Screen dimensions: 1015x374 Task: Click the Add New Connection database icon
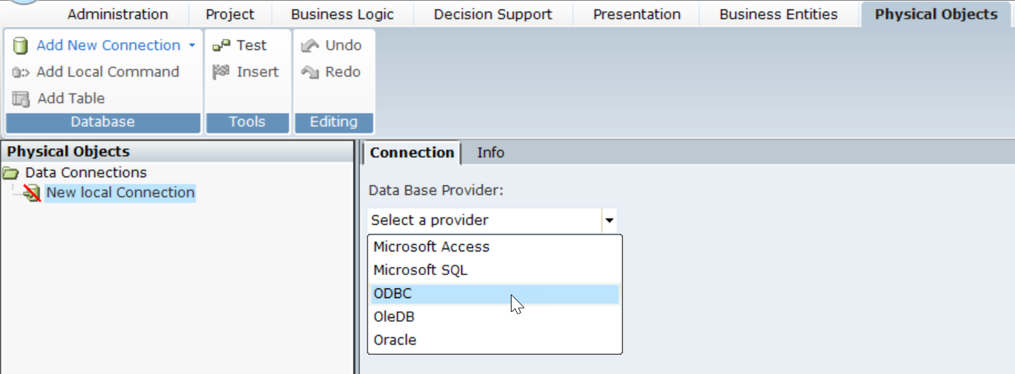(21, 46)
